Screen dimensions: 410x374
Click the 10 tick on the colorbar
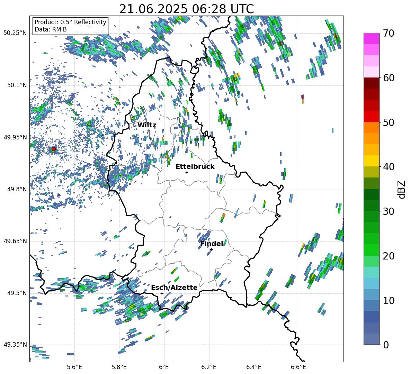pyautogui.click(x=388, y=300)
